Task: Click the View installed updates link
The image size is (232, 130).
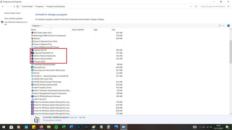Action: (13, 18)
